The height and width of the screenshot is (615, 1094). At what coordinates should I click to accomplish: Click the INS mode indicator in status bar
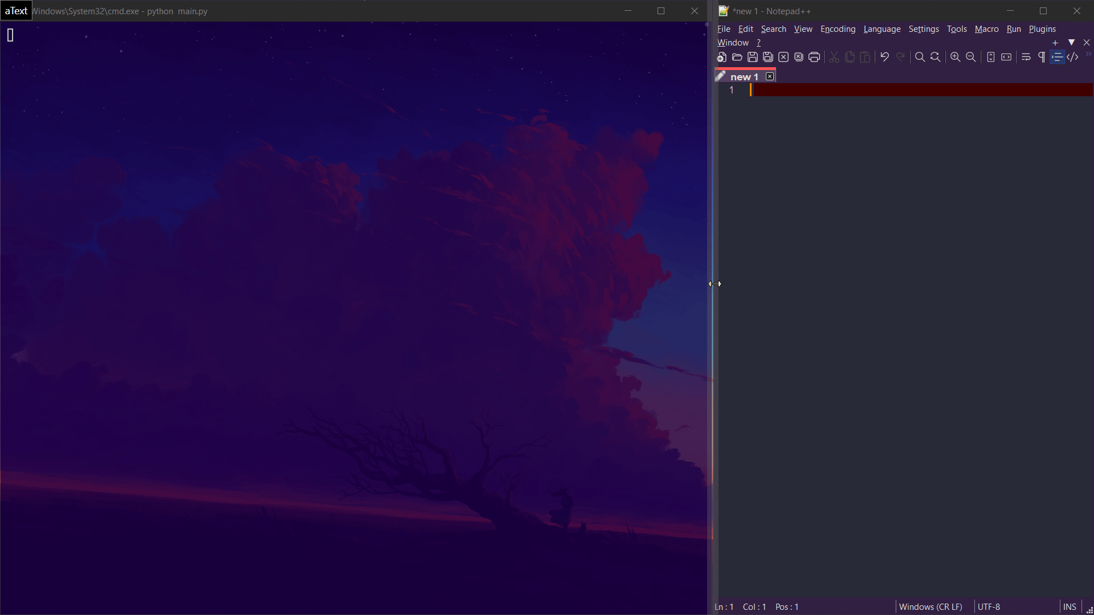pyautogui.click(x=1069, y=606)
